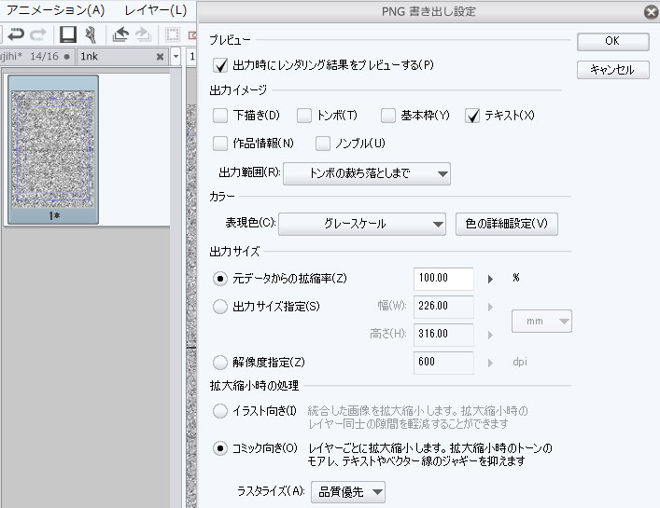Close the 1nk document tab
This screenshot has height=508, width=660.
click(x=160, y=57)
